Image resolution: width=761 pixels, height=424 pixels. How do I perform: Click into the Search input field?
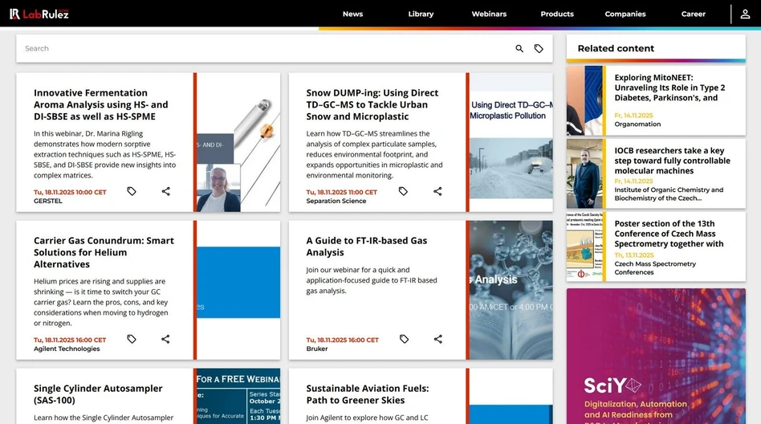[265, 48]
